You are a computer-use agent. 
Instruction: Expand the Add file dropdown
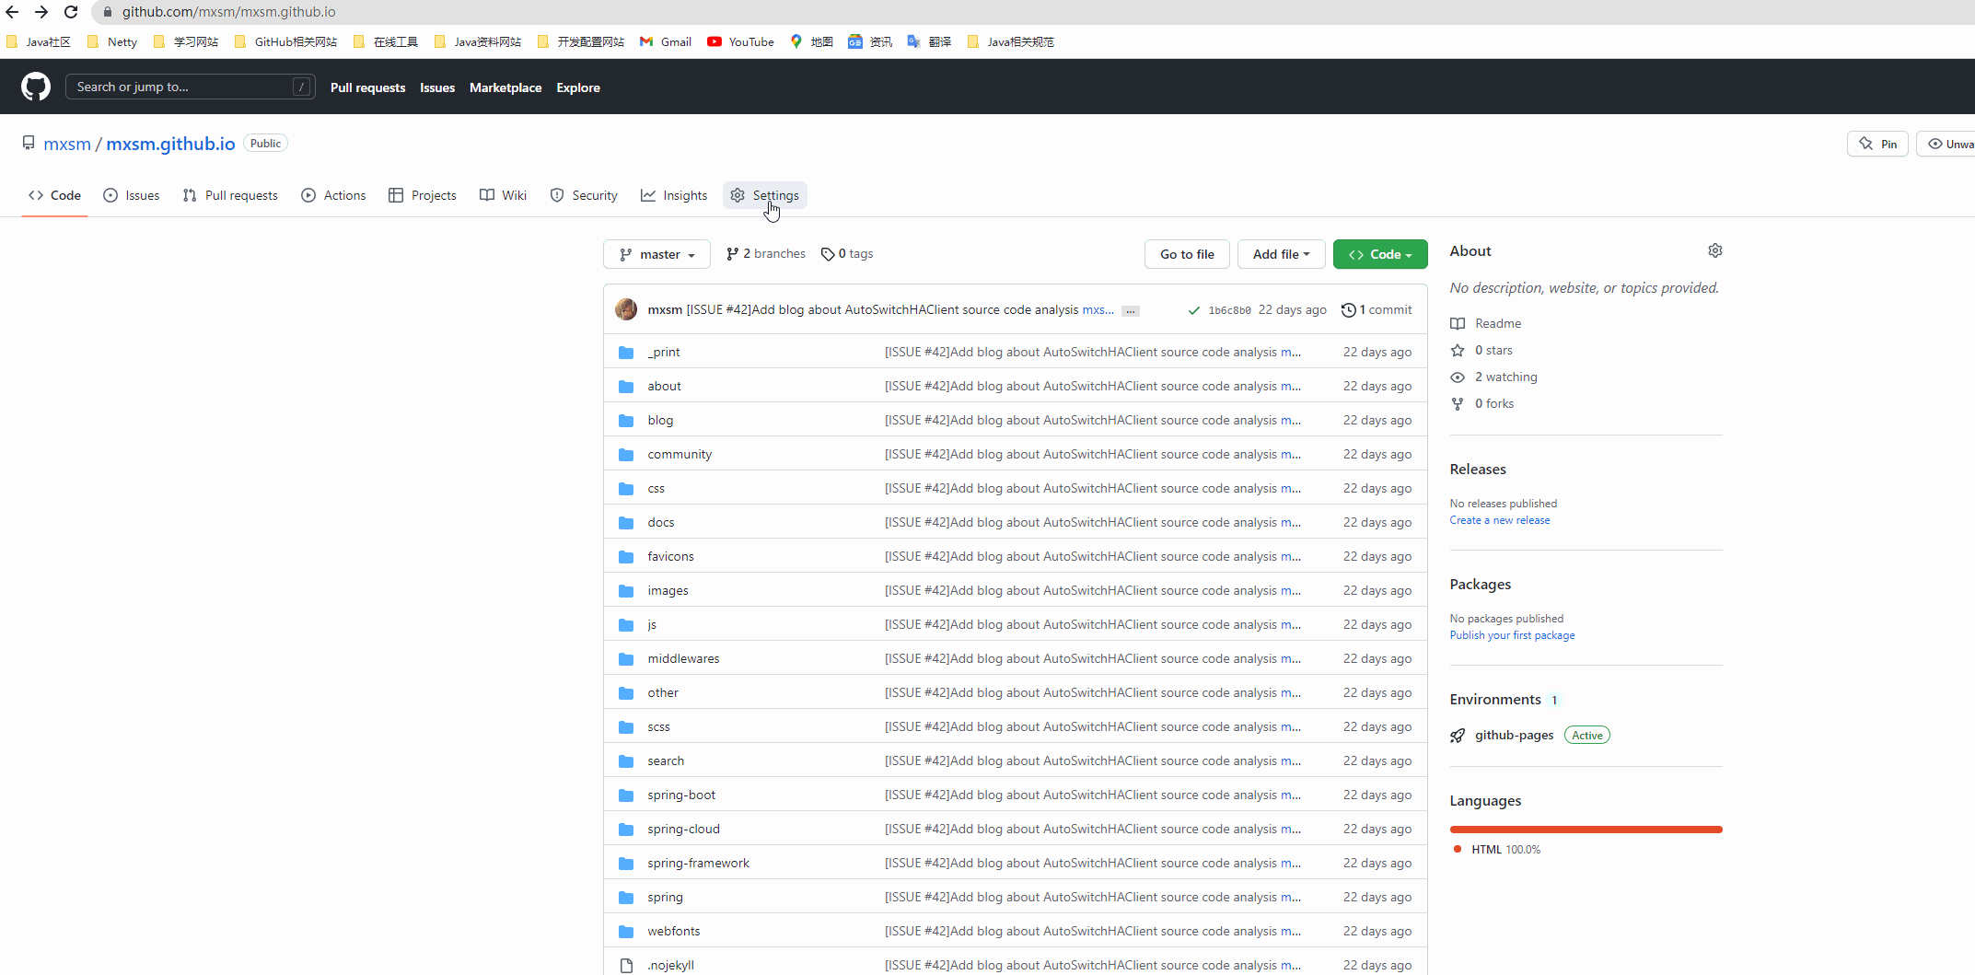1281,254
